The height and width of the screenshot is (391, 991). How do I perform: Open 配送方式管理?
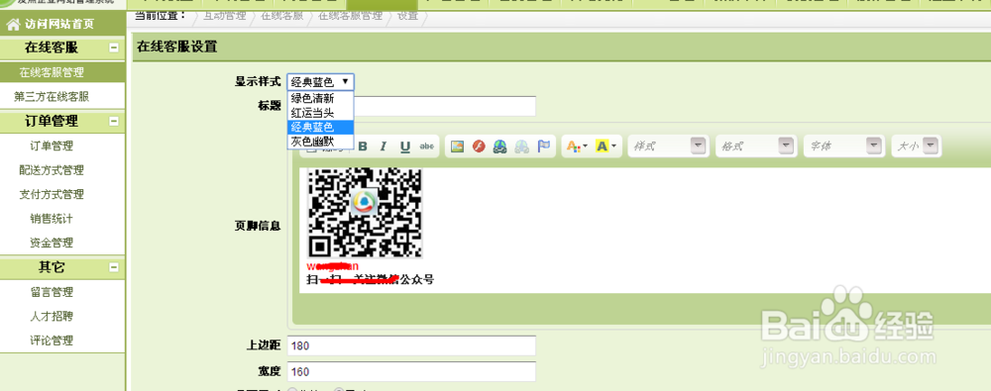coord(52,170)
